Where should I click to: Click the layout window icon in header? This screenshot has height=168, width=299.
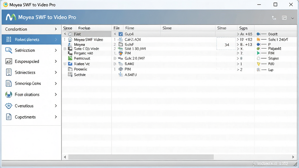pos(284,18)
